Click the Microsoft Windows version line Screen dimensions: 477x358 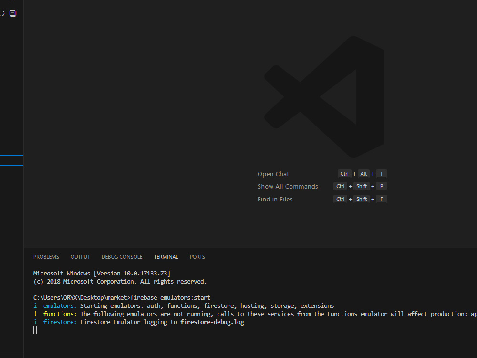[x=102, y=274]
